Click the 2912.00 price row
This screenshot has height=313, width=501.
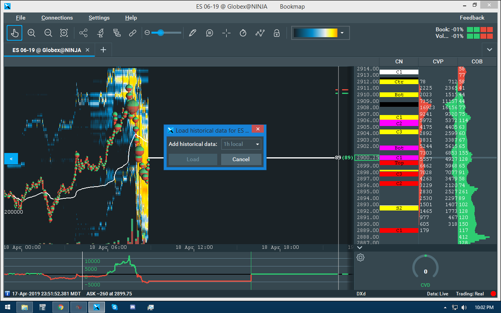(x=368, y=82)
